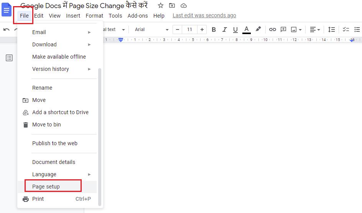Viewport: 362px width, 213px height.
Task: Expand the Language submenu
Action: (x=58, y=175)
